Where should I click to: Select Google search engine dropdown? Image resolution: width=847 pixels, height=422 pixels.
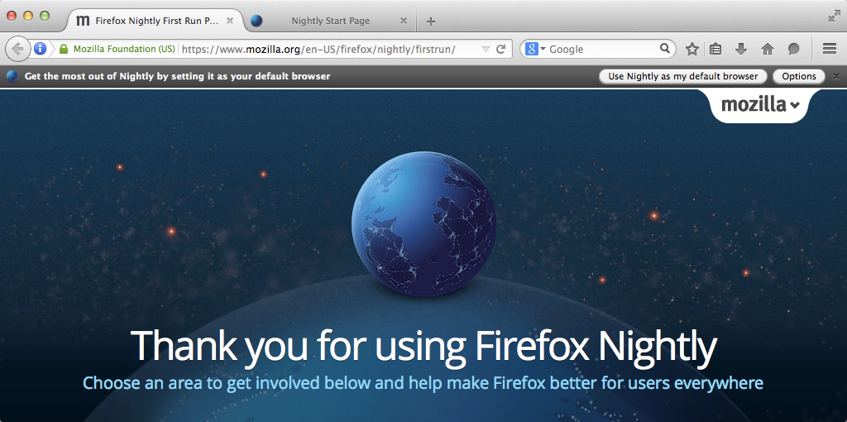click(535, 49)
